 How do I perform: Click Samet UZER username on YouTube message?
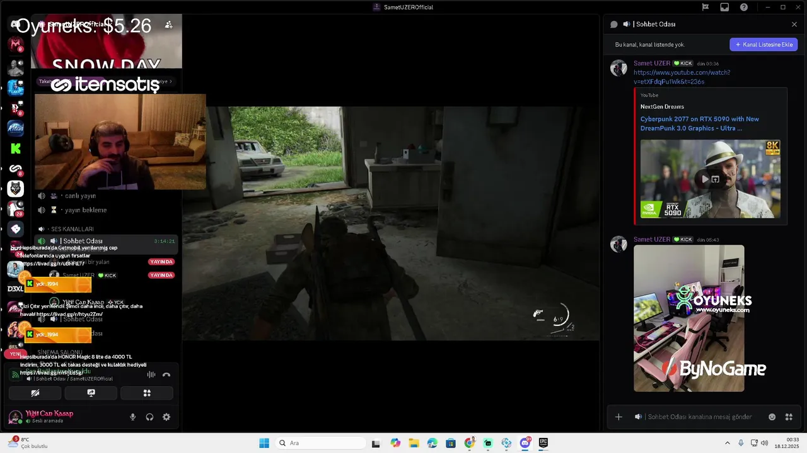[652, 64]
